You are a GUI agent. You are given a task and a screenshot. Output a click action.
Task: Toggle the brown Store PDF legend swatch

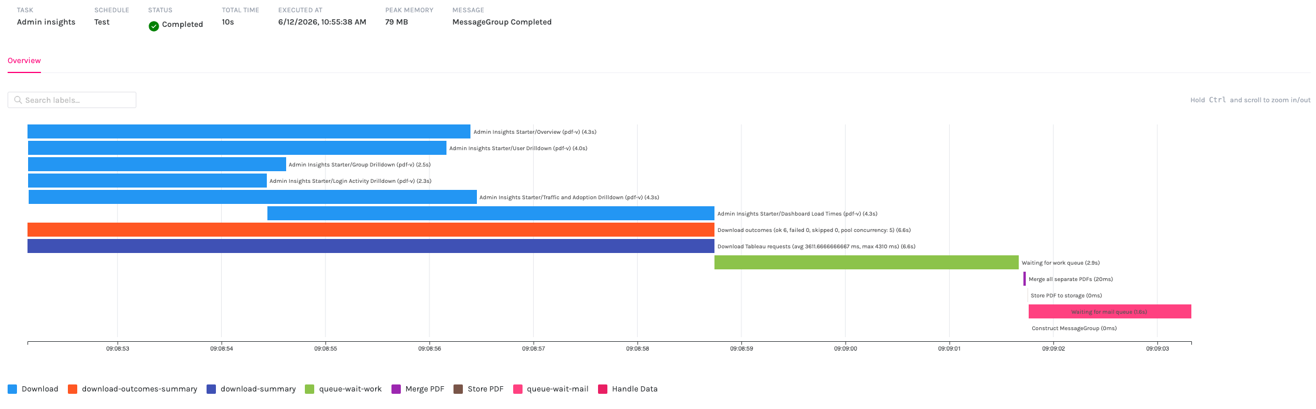coord(458,389)
